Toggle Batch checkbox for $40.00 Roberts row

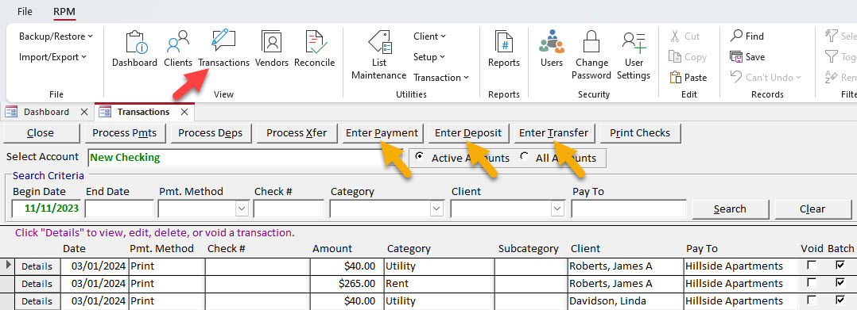840,266
